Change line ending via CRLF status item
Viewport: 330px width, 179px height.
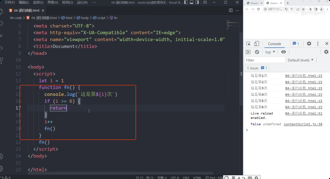[186, 177]
